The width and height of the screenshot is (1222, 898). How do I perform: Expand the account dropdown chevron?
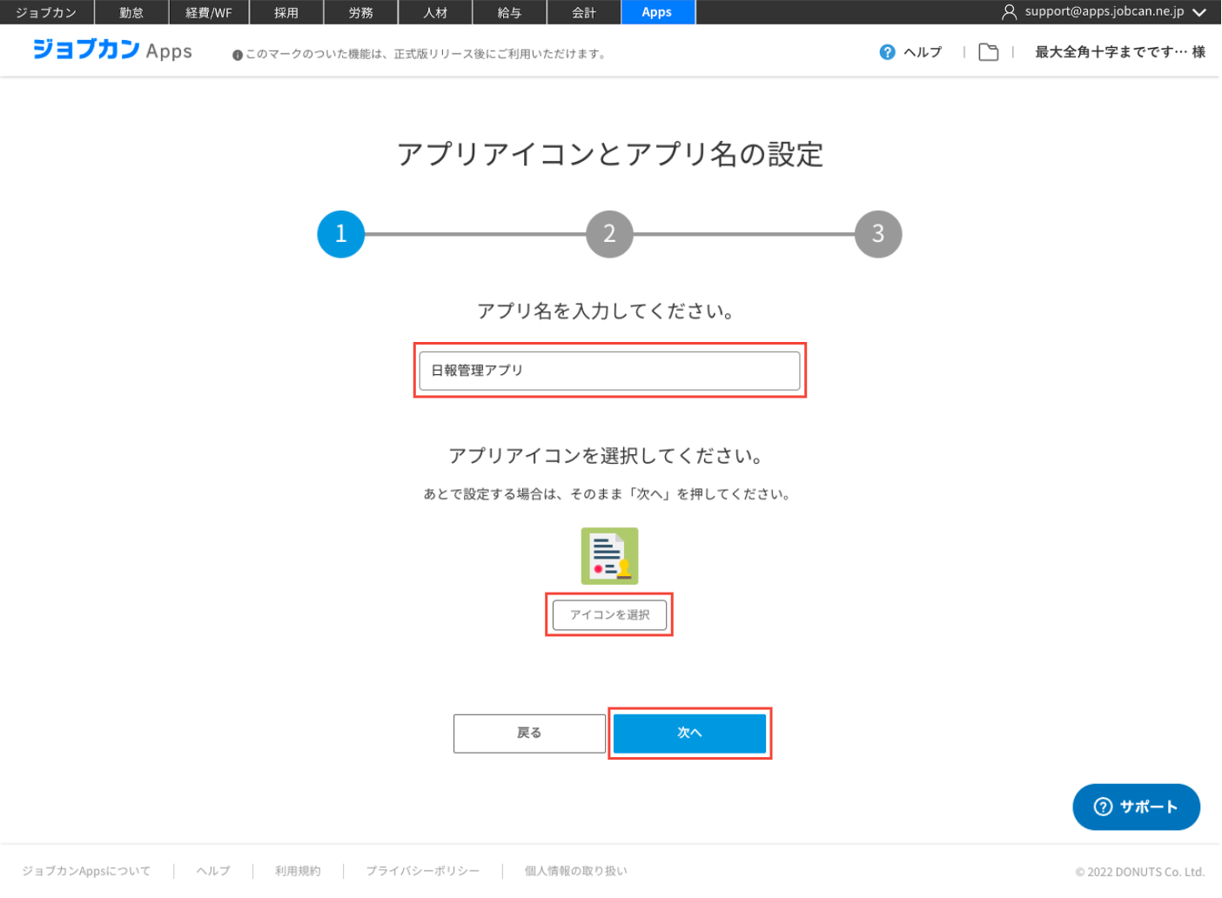[x=1199, y=12]
